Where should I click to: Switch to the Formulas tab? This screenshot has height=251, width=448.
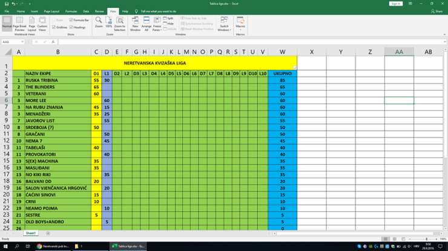[x=71, y=11]
